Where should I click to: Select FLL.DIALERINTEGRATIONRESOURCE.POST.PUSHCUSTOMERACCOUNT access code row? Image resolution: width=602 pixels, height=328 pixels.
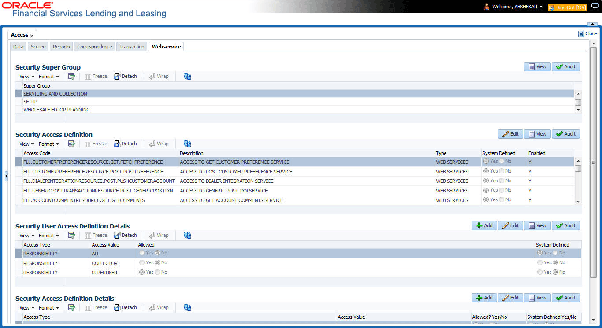coord(294,181)
